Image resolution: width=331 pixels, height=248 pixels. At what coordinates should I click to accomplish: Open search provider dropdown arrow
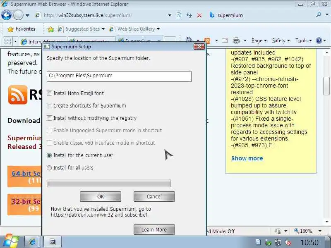coord(327,15)
